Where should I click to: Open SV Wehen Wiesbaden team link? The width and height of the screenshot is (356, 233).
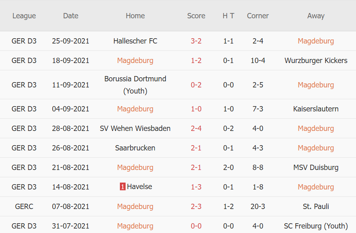click(x=135, y=128)
